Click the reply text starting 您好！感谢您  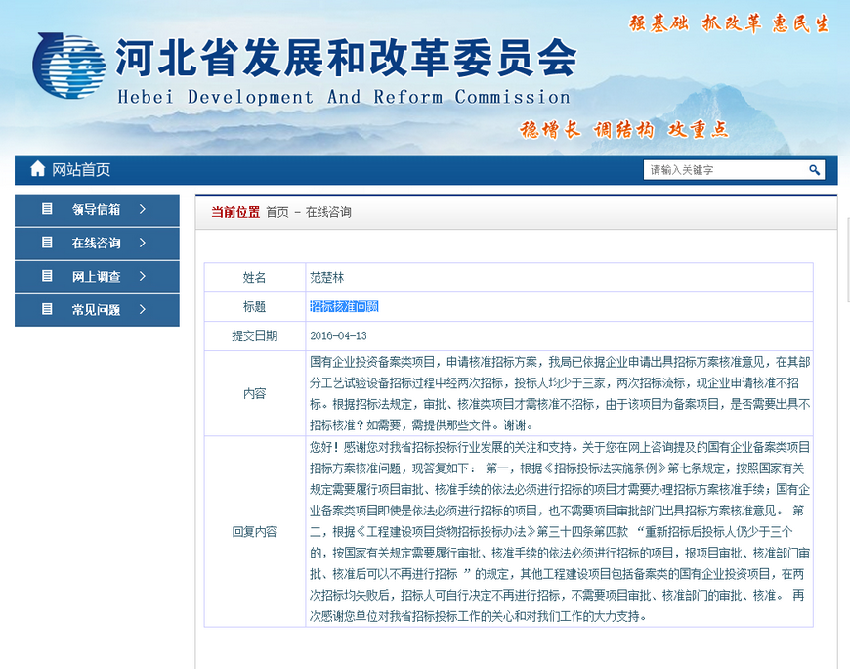coord(560,532)
